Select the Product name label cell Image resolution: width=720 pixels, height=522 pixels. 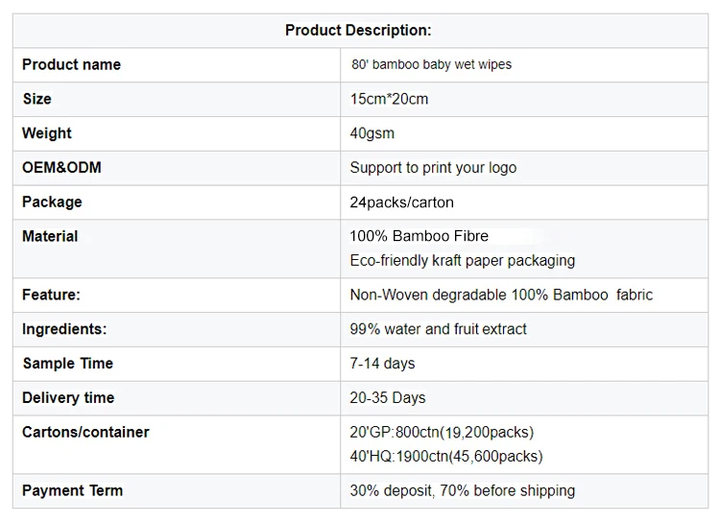[71, 65]
